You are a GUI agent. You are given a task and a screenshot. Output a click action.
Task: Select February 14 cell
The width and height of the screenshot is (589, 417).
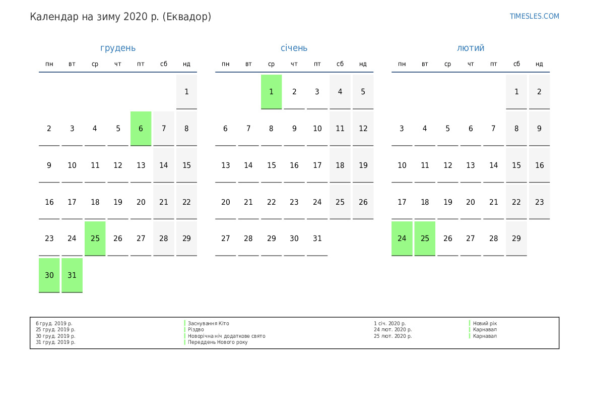coord(494,165)
